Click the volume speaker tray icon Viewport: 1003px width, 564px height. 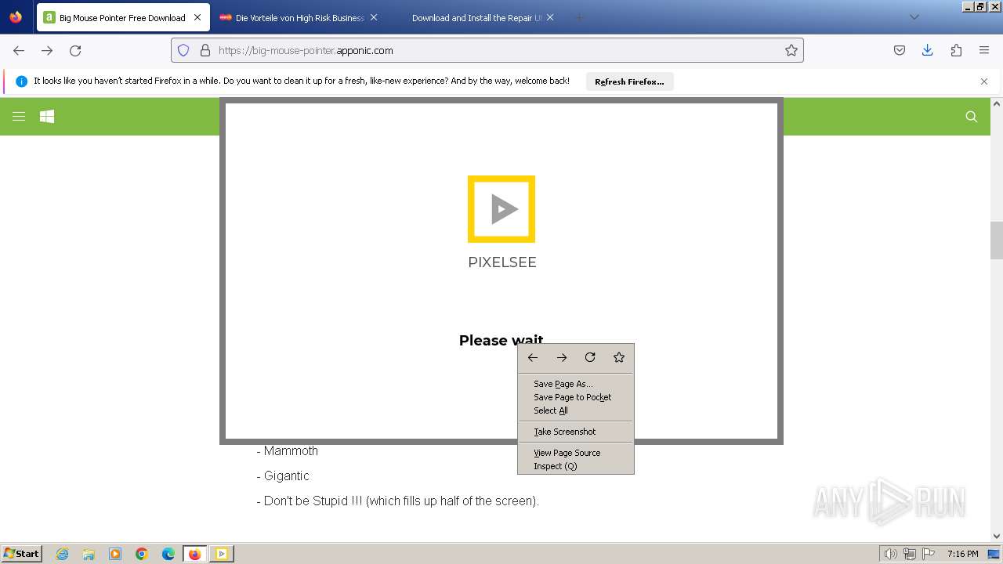(890, 554)
